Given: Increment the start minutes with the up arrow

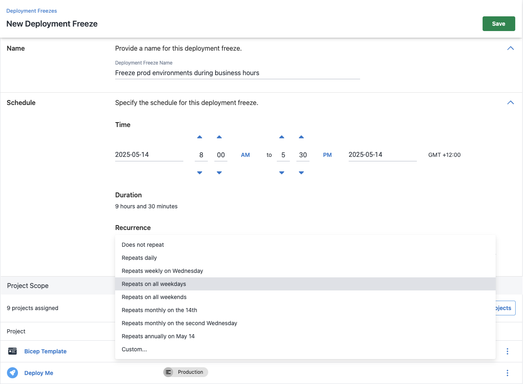Looking at the screenshot, I should tap(219, 137).
